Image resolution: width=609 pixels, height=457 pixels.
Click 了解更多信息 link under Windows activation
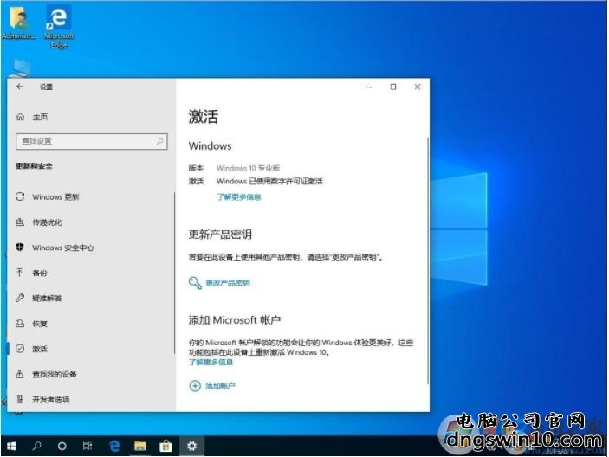click(x=239, y=197)
